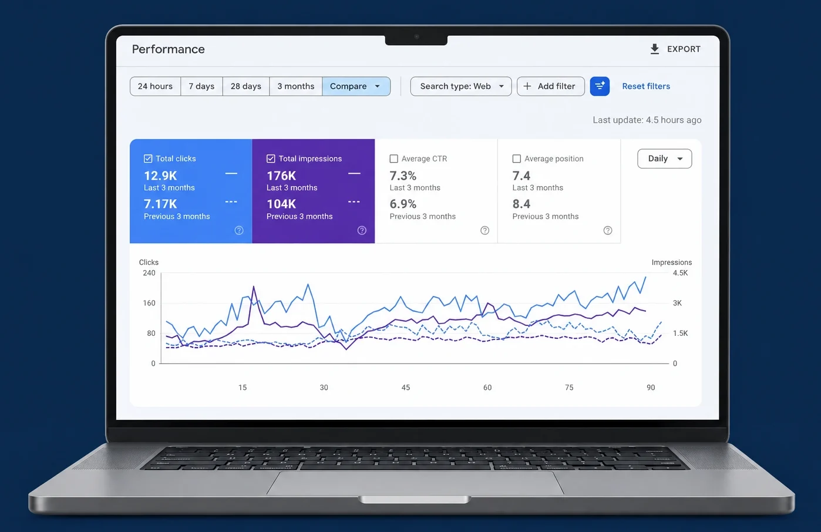Open the Daily granularity dropdown
Viewport: 821px width, 532px height.
[665, 159]
